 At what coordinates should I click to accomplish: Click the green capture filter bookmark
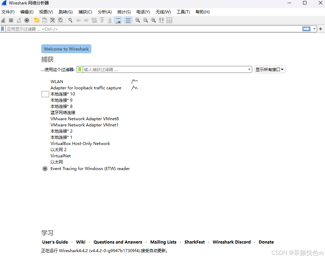click(80, 70)
